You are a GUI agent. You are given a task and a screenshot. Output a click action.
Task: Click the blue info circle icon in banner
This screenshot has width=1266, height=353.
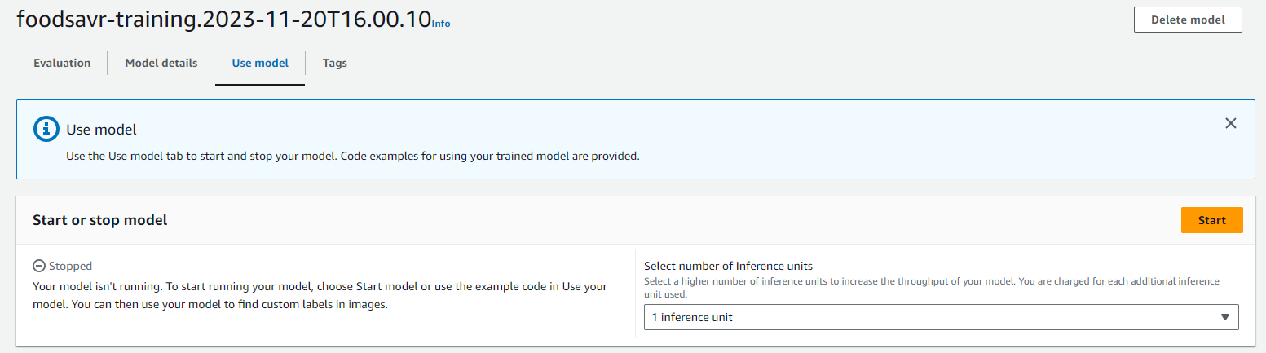(46, 129)
